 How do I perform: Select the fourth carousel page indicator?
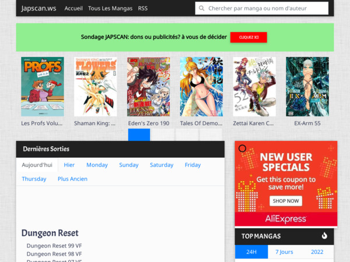click(x=211, y=135)
